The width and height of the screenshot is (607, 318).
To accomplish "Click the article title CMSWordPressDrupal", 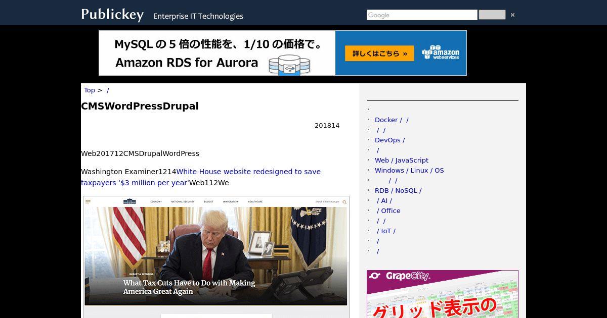I will tap(140, 106).
